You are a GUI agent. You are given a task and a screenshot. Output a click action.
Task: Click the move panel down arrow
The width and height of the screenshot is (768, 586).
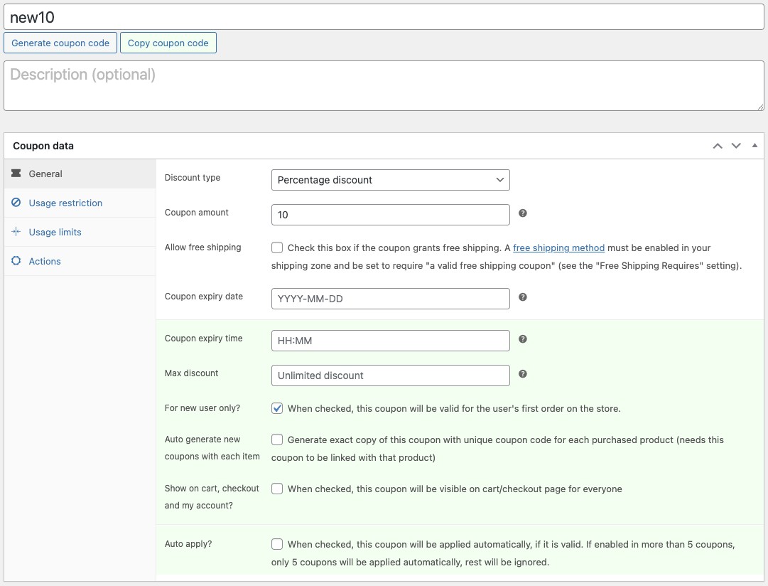click(736, 146)
